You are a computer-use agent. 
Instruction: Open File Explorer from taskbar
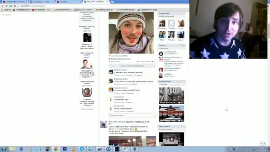point(12,149)
